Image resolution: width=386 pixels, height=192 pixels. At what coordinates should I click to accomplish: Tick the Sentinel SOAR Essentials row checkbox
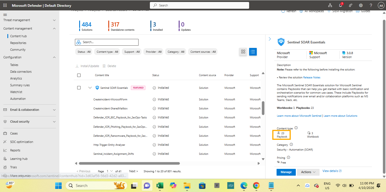click(x=79, y=88)
